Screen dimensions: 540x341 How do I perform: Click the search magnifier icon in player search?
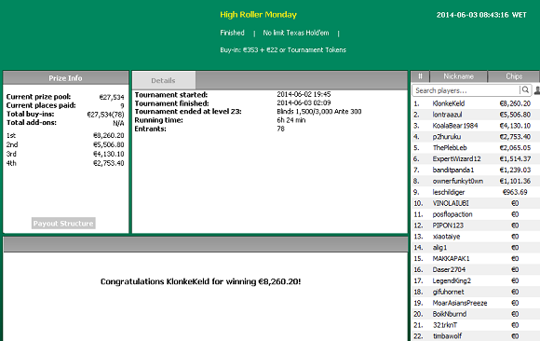[x=525, y=90]
